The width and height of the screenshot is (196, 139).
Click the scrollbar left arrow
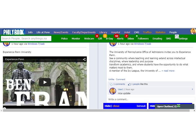1,111
